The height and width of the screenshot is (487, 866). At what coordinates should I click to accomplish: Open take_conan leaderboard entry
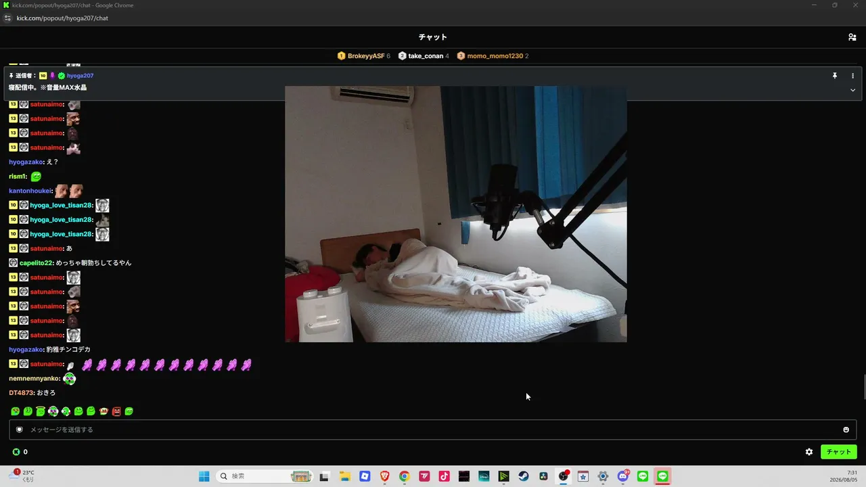pyautogui.click(x=424, y=56)
